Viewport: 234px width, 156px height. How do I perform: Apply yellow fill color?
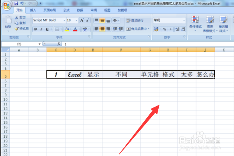point(67,29)
